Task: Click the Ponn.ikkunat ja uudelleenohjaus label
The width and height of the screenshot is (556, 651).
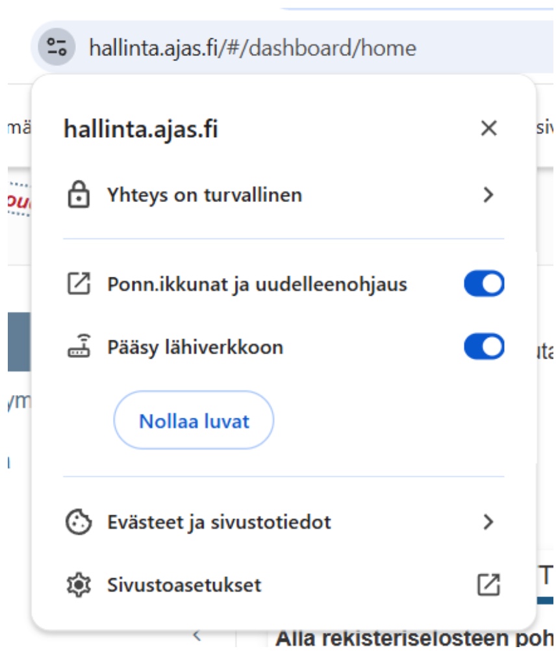Action: tap(257, 285)
